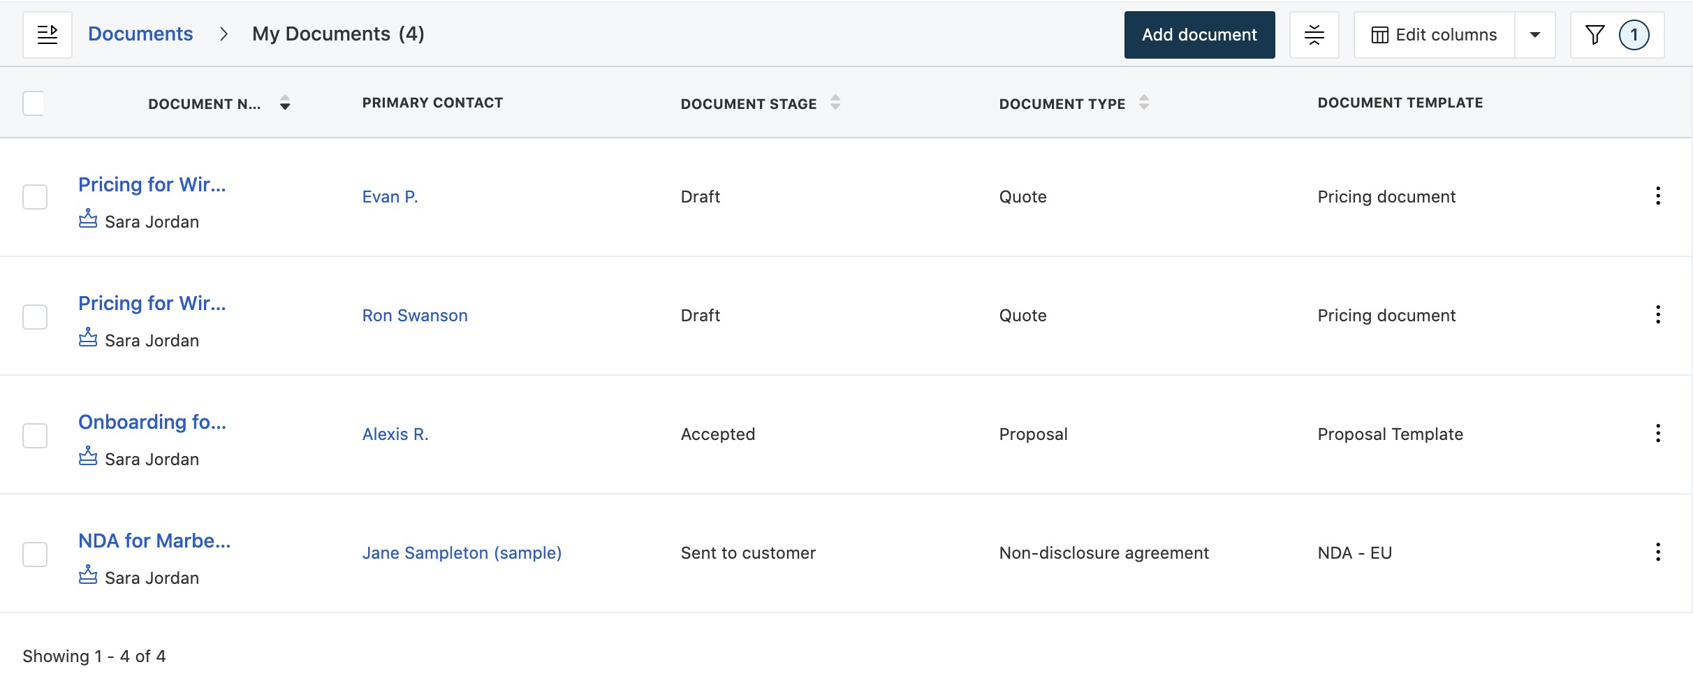Click Pricing document template in Ron Swanson row
Screen dimensions: 1693x697
coord(1386,316)
